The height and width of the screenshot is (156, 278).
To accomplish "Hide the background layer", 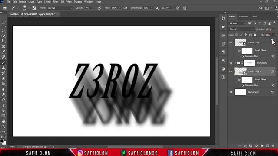I will [x=231, y=92].
